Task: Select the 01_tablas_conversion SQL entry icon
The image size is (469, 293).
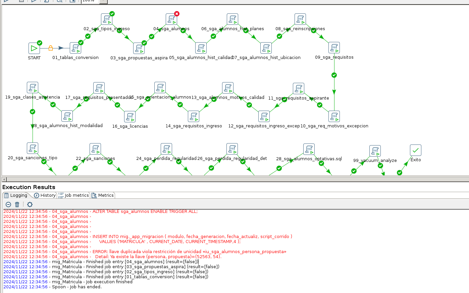Action: coord(75,48)
